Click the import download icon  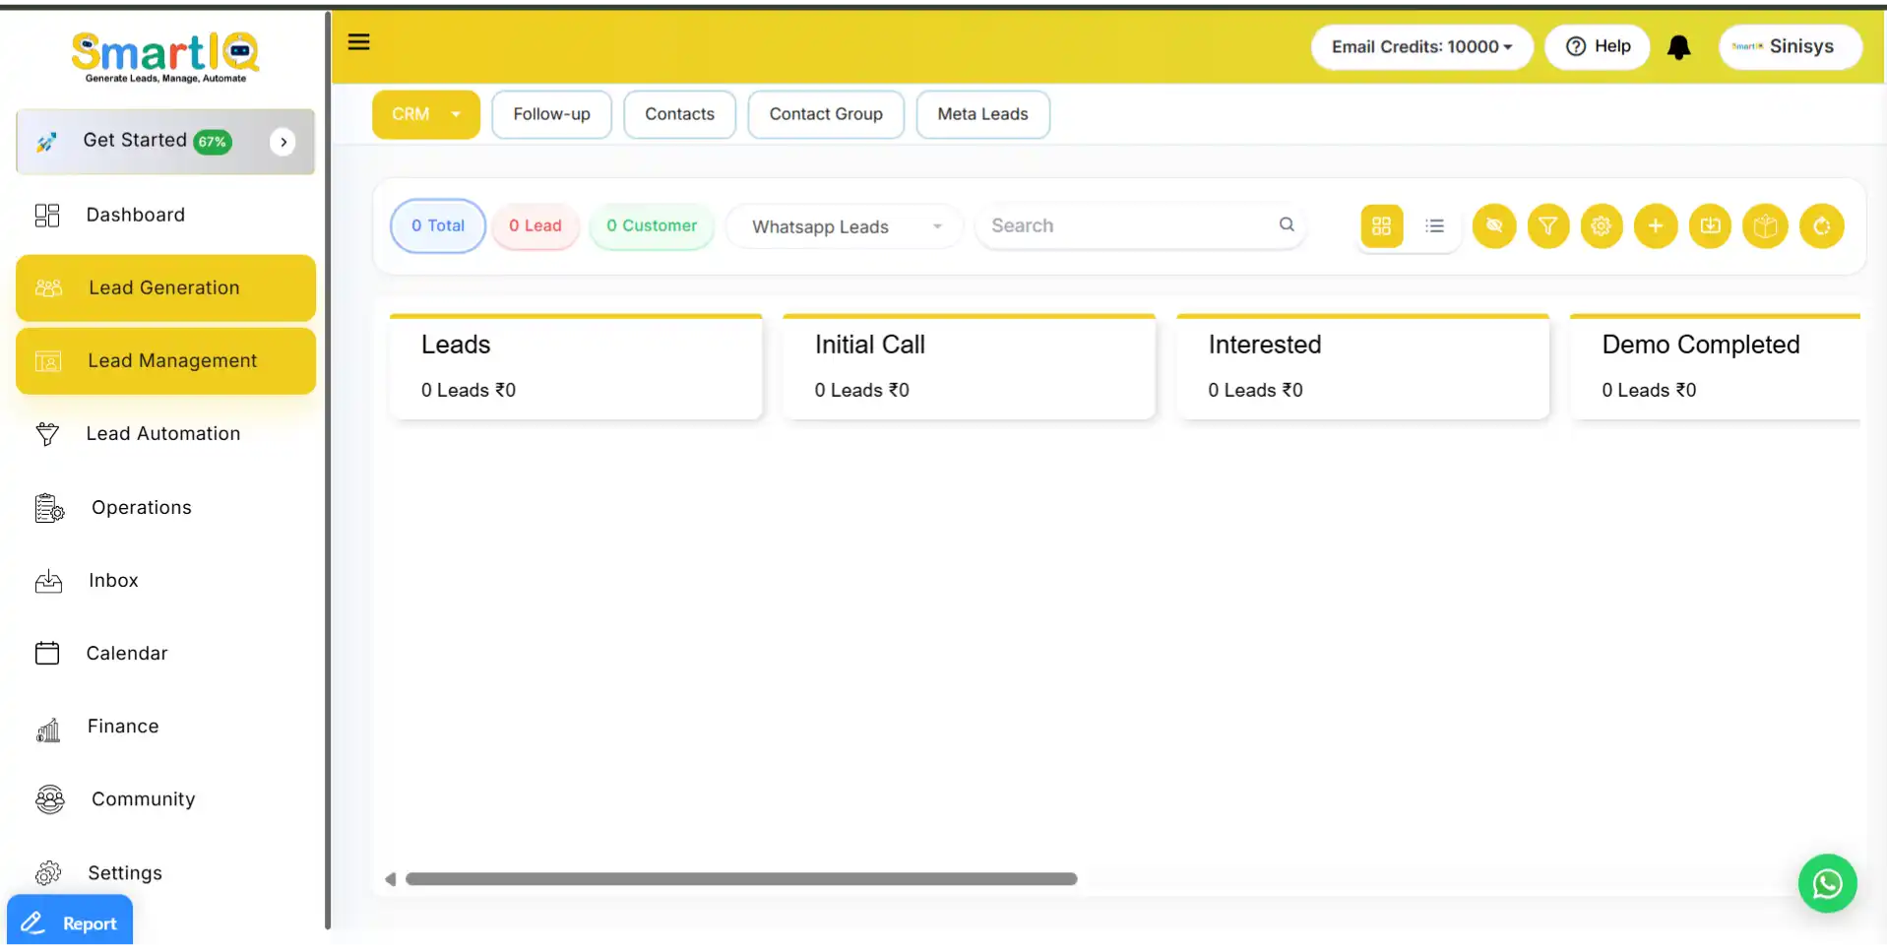pyautogui.click(x=1710, y=226)
